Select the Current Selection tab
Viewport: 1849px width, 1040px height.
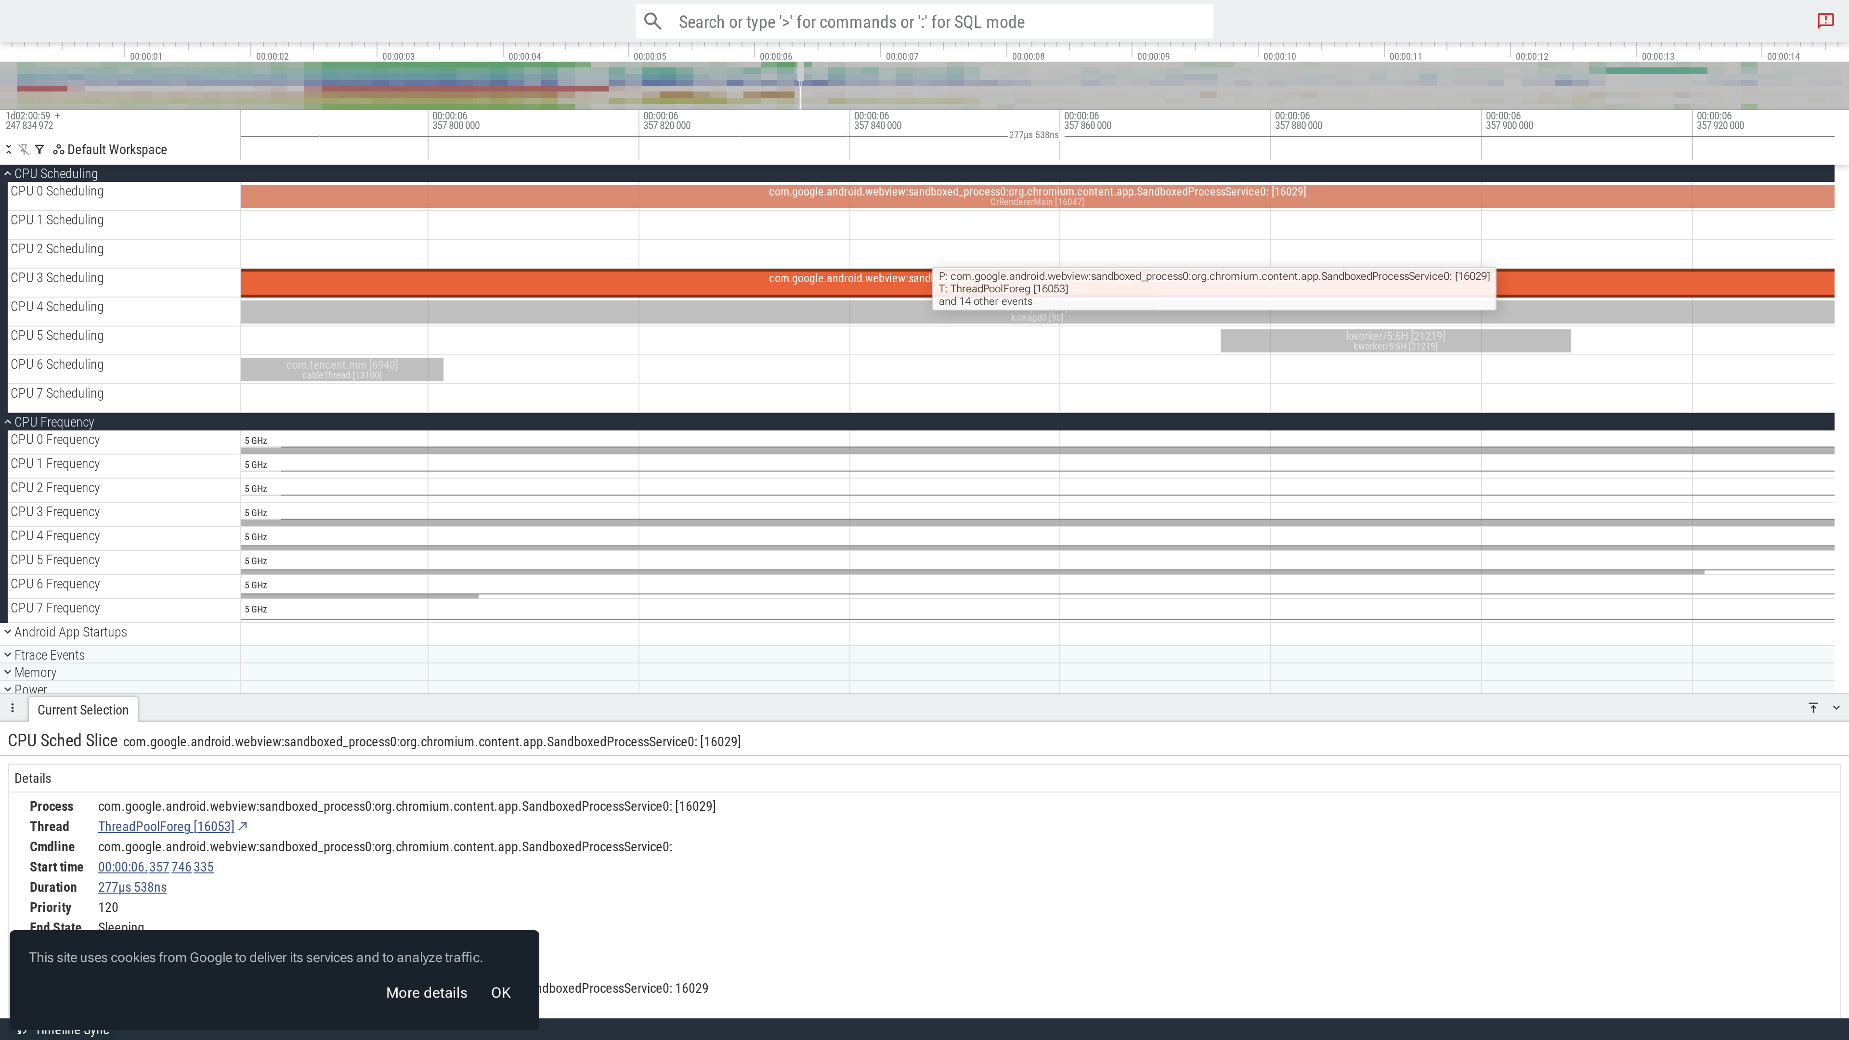tap(83, 710)
